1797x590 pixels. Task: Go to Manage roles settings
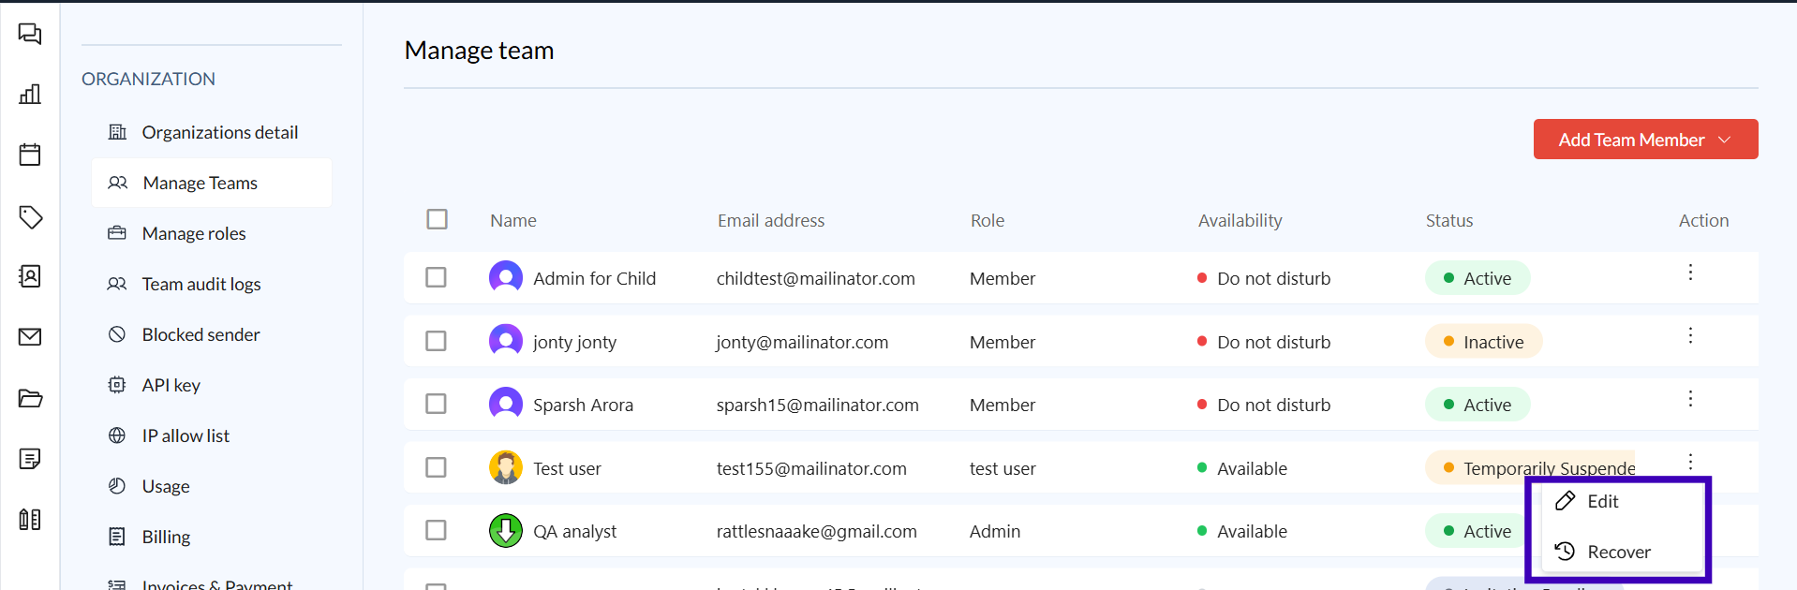tap(193, 233)
